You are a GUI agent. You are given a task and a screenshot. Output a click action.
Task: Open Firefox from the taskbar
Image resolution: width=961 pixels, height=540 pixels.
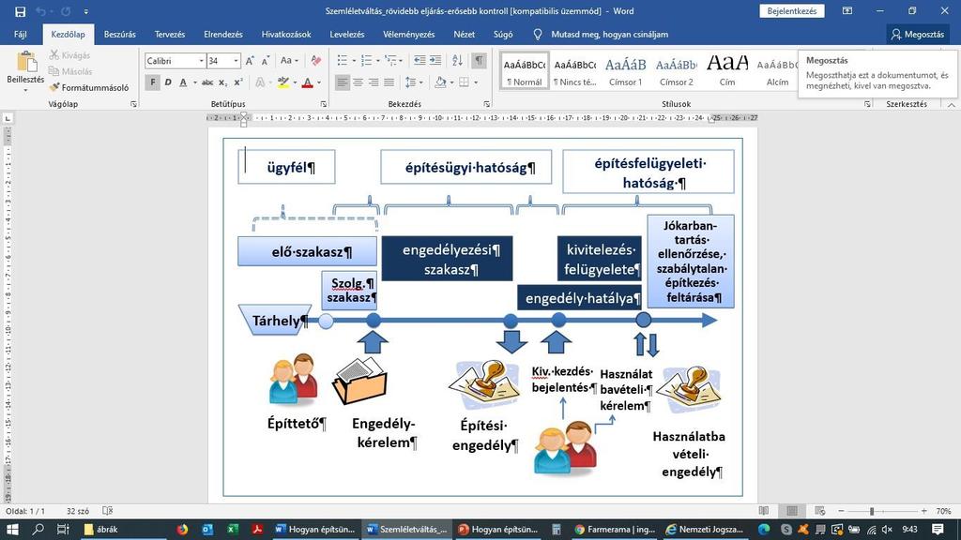point(182,529)
